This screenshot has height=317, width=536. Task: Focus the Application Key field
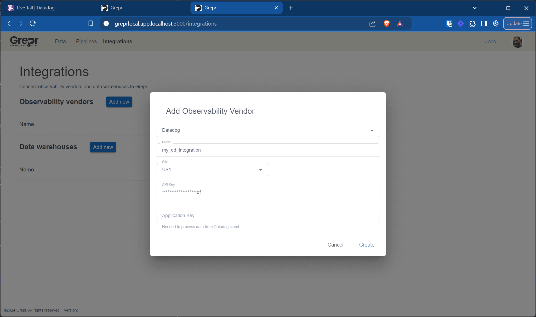pos(268,216)
